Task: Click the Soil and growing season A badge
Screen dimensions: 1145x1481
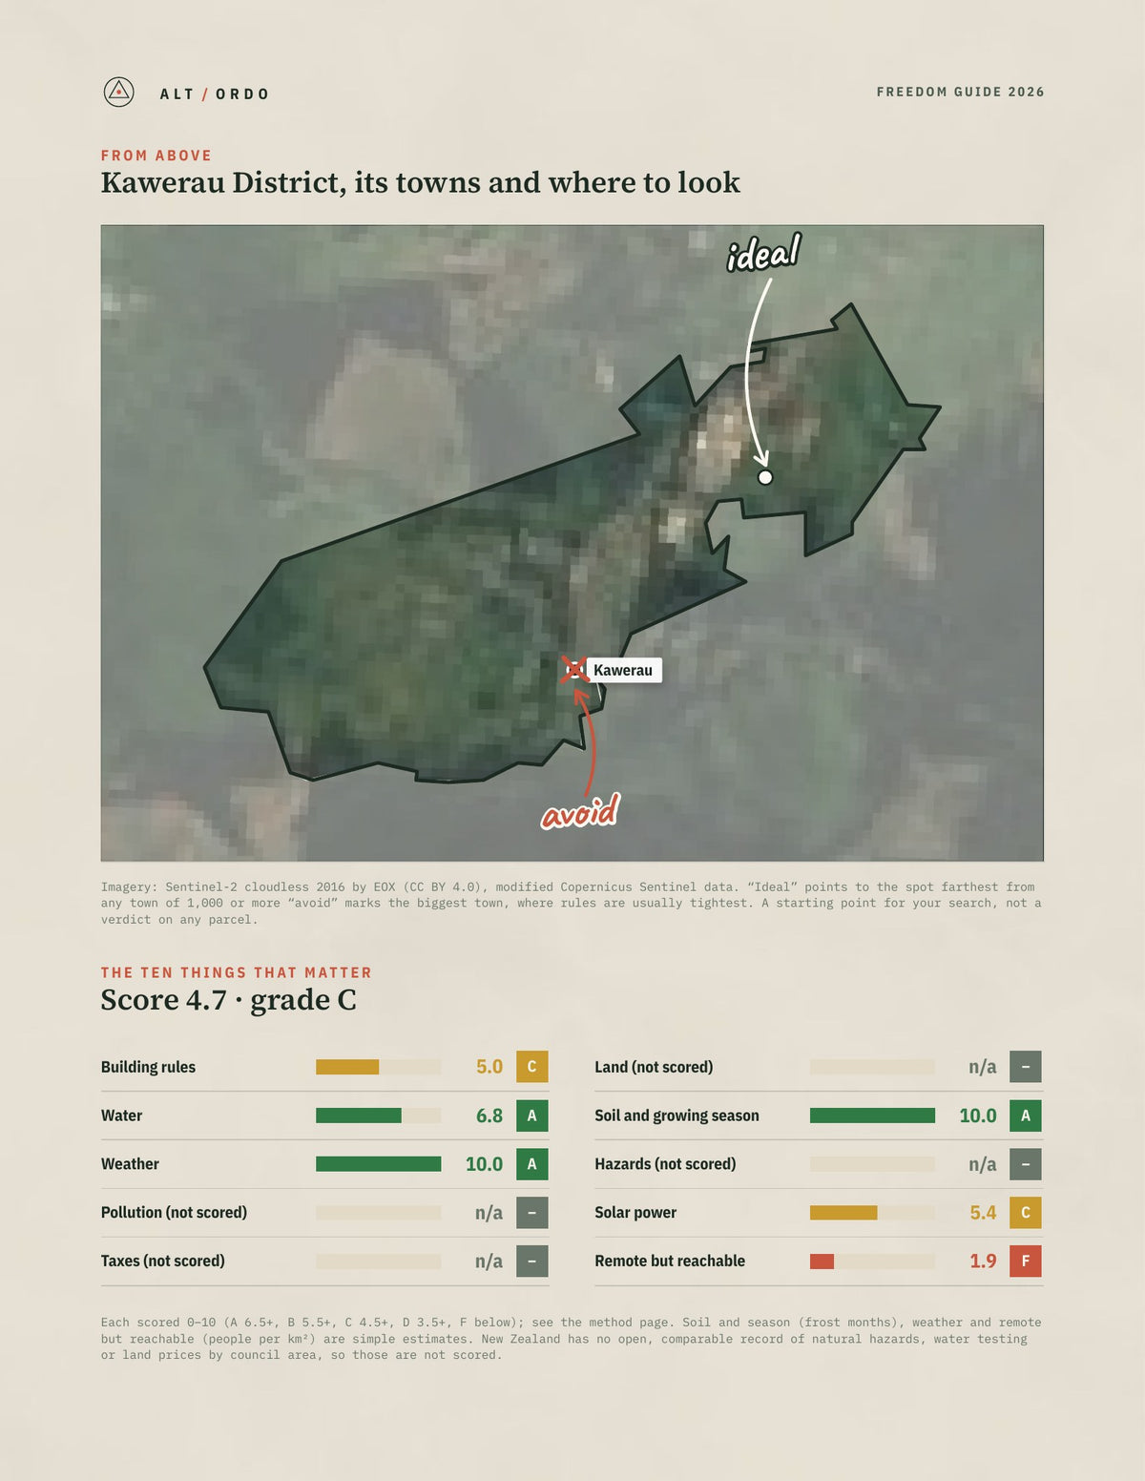Action: pyautogui.click(x=1026, y=1116)
